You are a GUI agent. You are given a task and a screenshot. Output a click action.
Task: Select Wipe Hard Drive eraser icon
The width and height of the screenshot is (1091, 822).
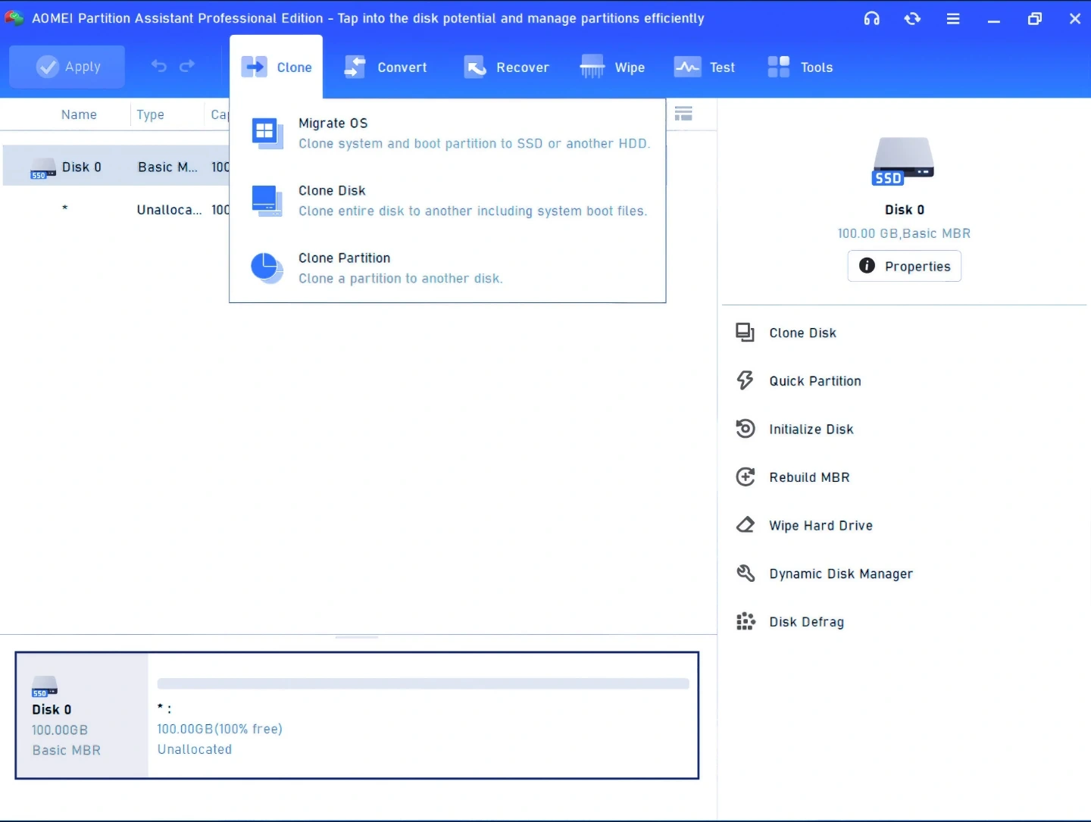[x=746, y=525]
